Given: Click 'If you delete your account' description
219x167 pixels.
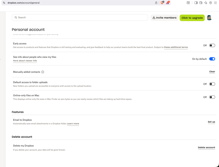Looking at the screenshot, I should [x=39, y=150].
